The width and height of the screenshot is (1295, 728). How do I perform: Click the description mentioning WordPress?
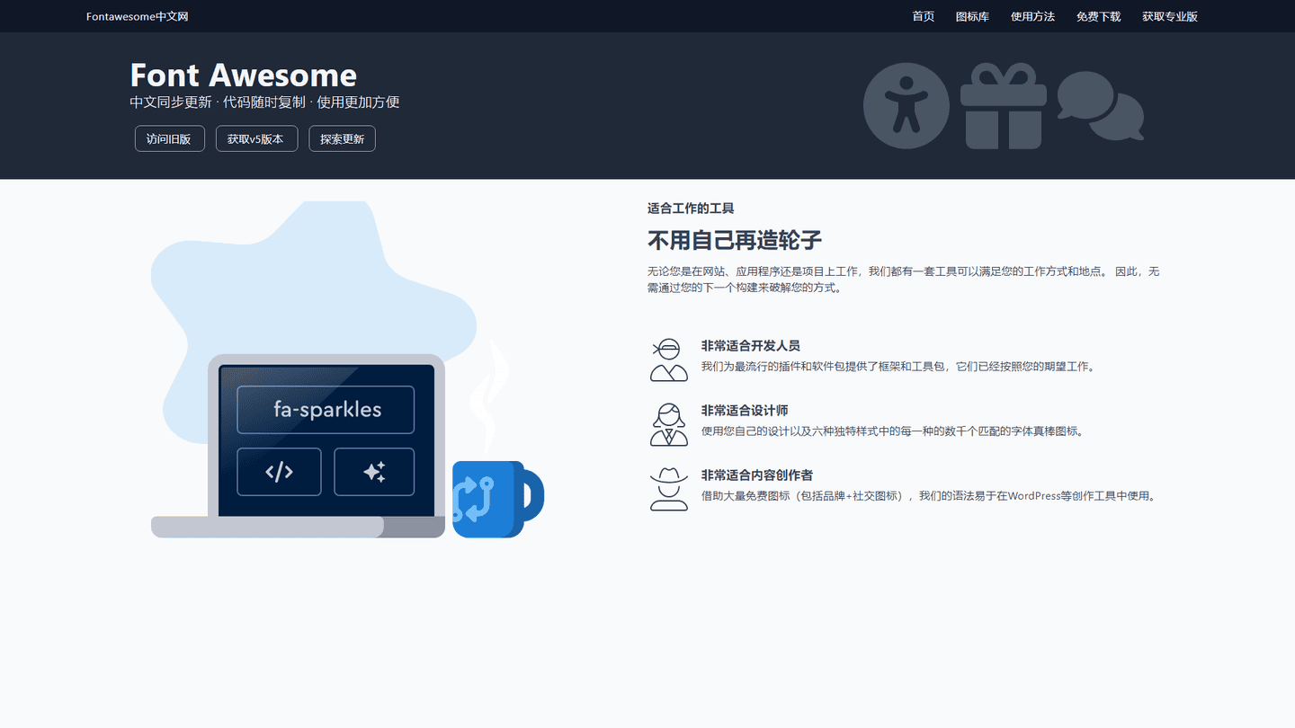[928, 496]
